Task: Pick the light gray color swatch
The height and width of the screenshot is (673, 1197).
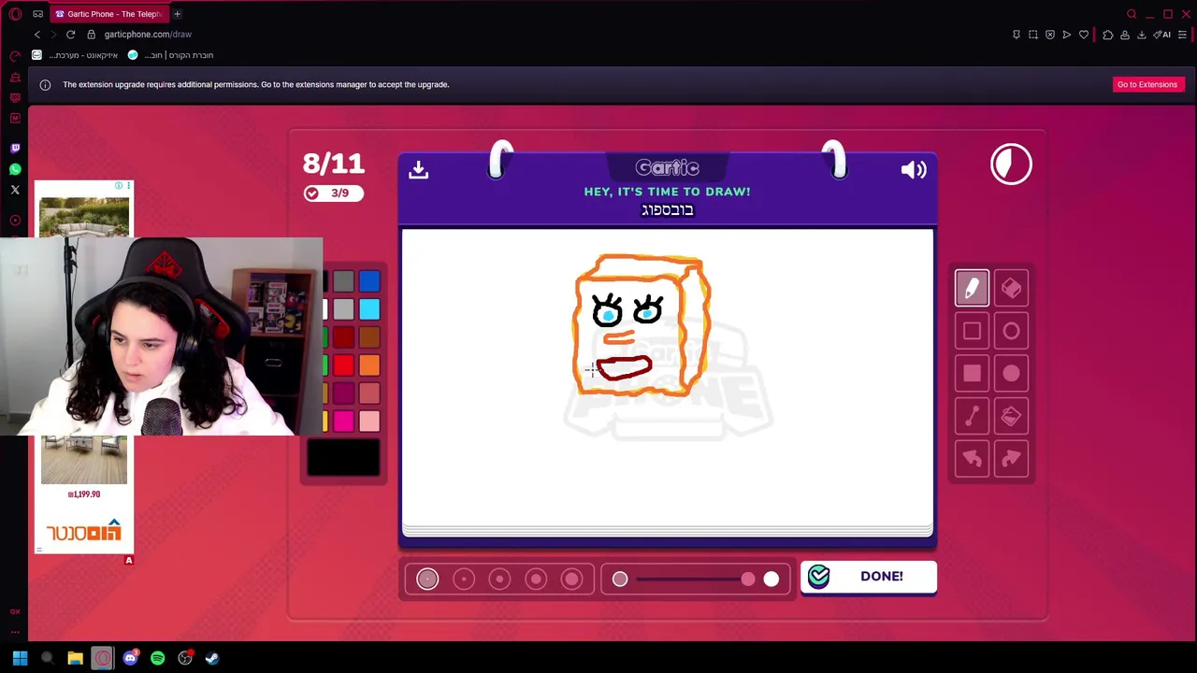Action: 343,309
